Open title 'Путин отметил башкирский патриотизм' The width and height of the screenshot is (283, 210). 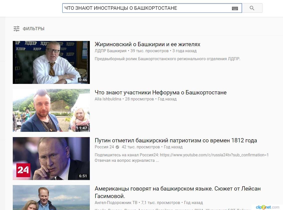pos(176,140)
